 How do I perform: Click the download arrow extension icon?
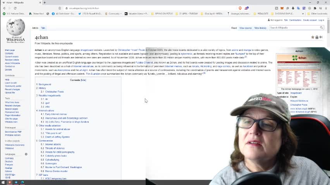point(293,8)
